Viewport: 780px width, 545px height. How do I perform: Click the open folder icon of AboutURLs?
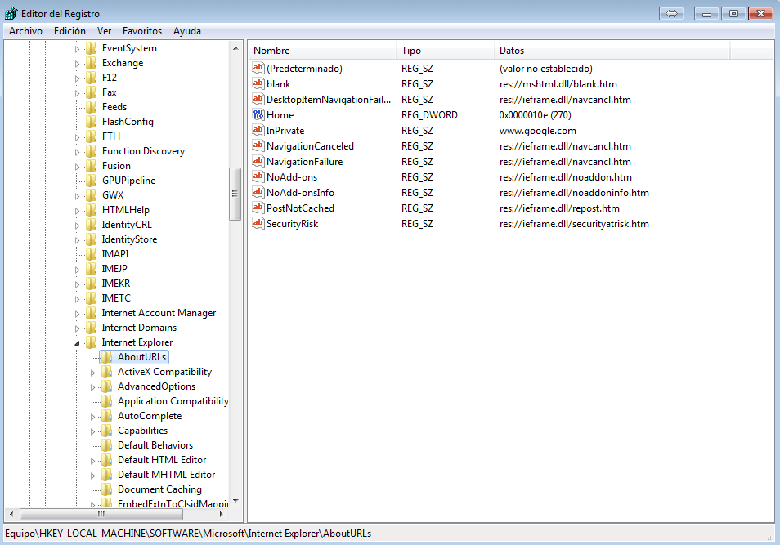(106, 357)
